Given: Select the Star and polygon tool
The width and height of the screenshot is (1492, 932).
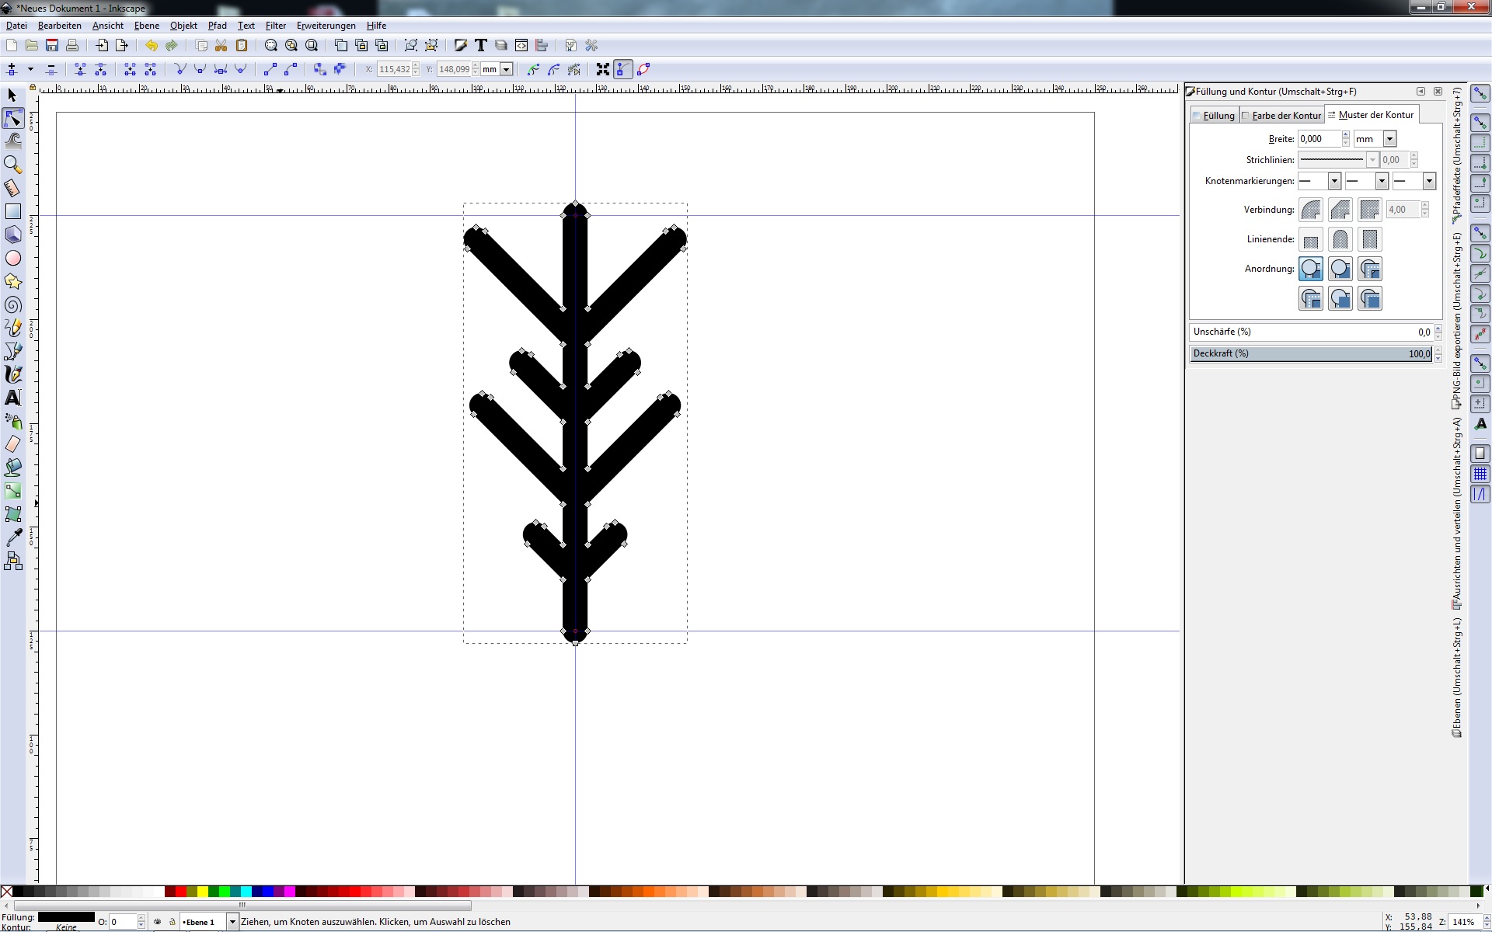Looking at the screenshot, I should (x=12, y=281).
